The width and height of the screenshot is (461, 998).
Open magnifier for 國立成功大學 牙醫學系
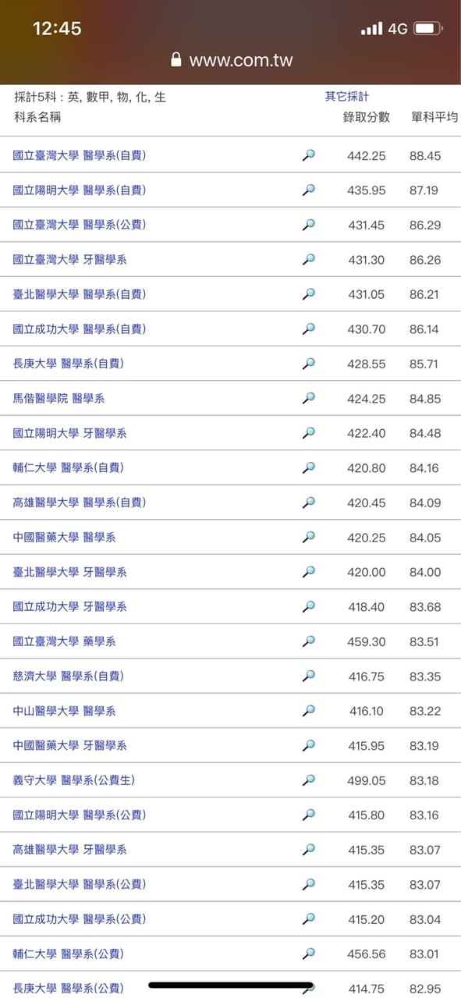[309, 606]
